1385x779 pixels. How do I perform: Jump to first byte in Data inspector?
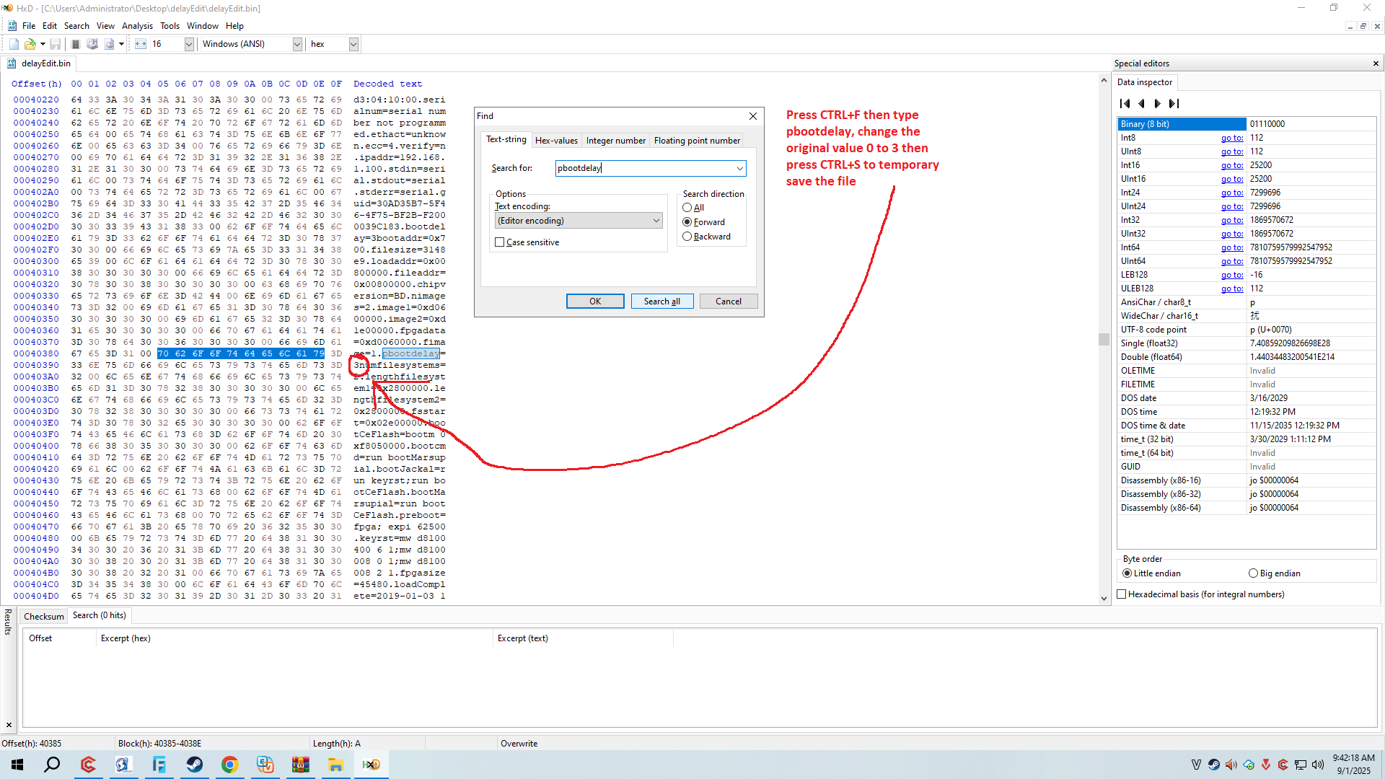pyautogui.click(x=1125, y=103)
